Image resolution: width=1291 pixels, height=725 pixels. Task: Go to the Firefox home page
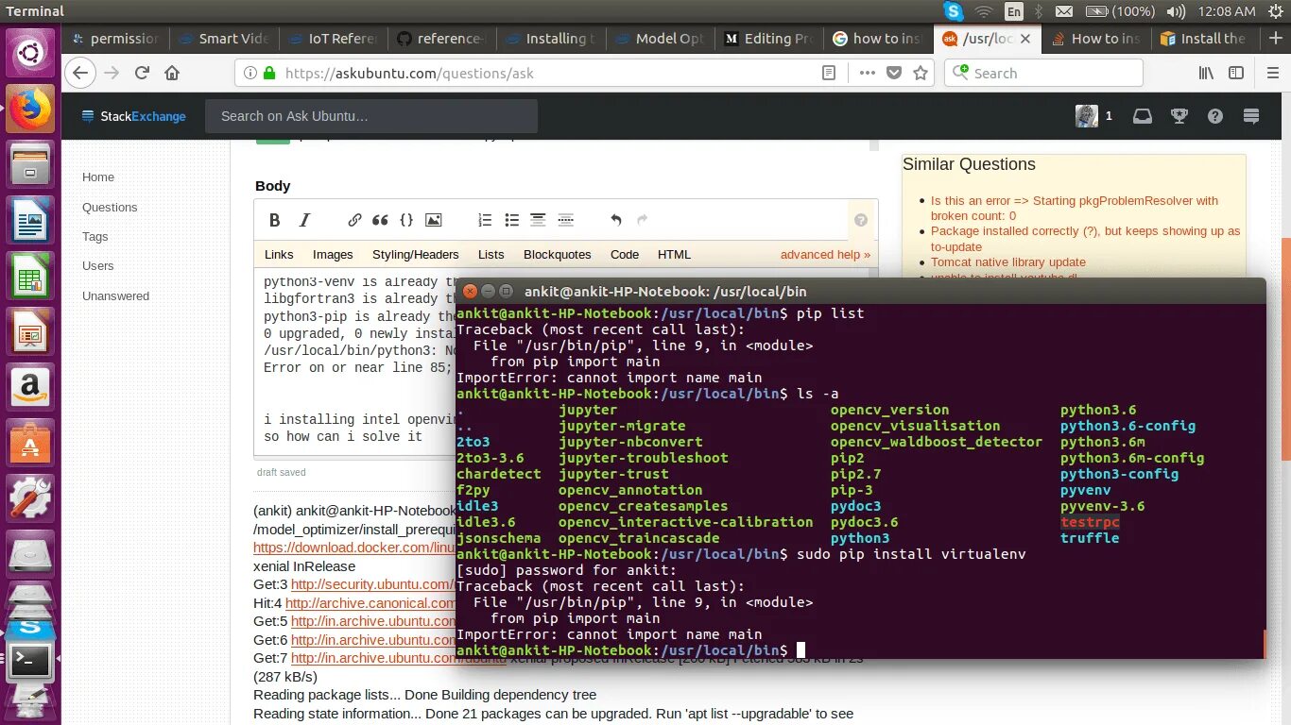tap(172, 73)
